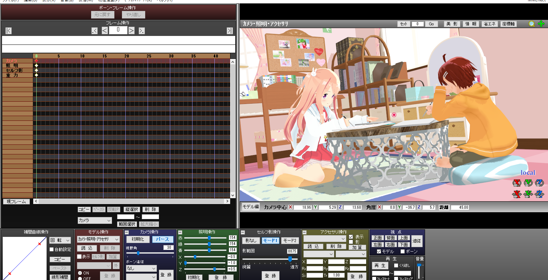
Task: Click the 影範囲 shadow range slider handle
Action: pyautogui.click(x=290, y=259)
